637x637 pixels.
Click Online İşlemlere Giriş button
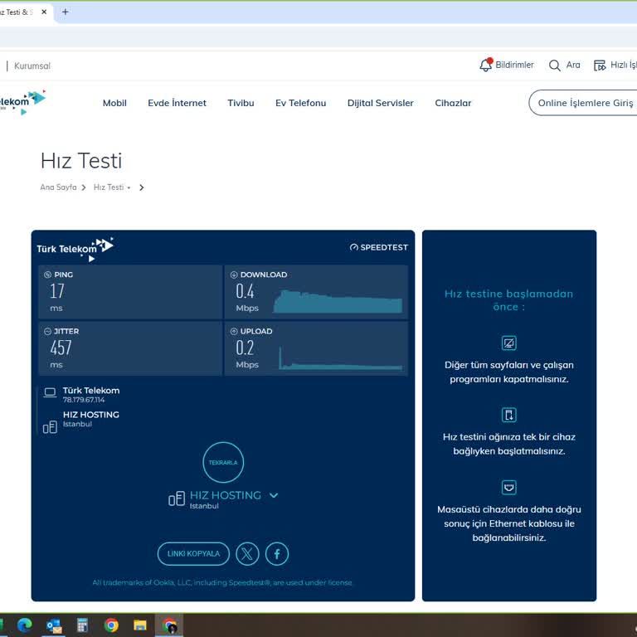coord(585,103)
